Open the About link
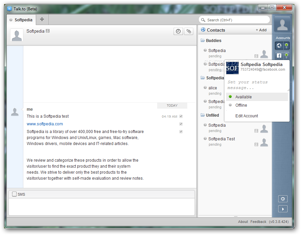The height and width of the screenshot is (235, 301). pyautogui.click(x=243, y=222)
